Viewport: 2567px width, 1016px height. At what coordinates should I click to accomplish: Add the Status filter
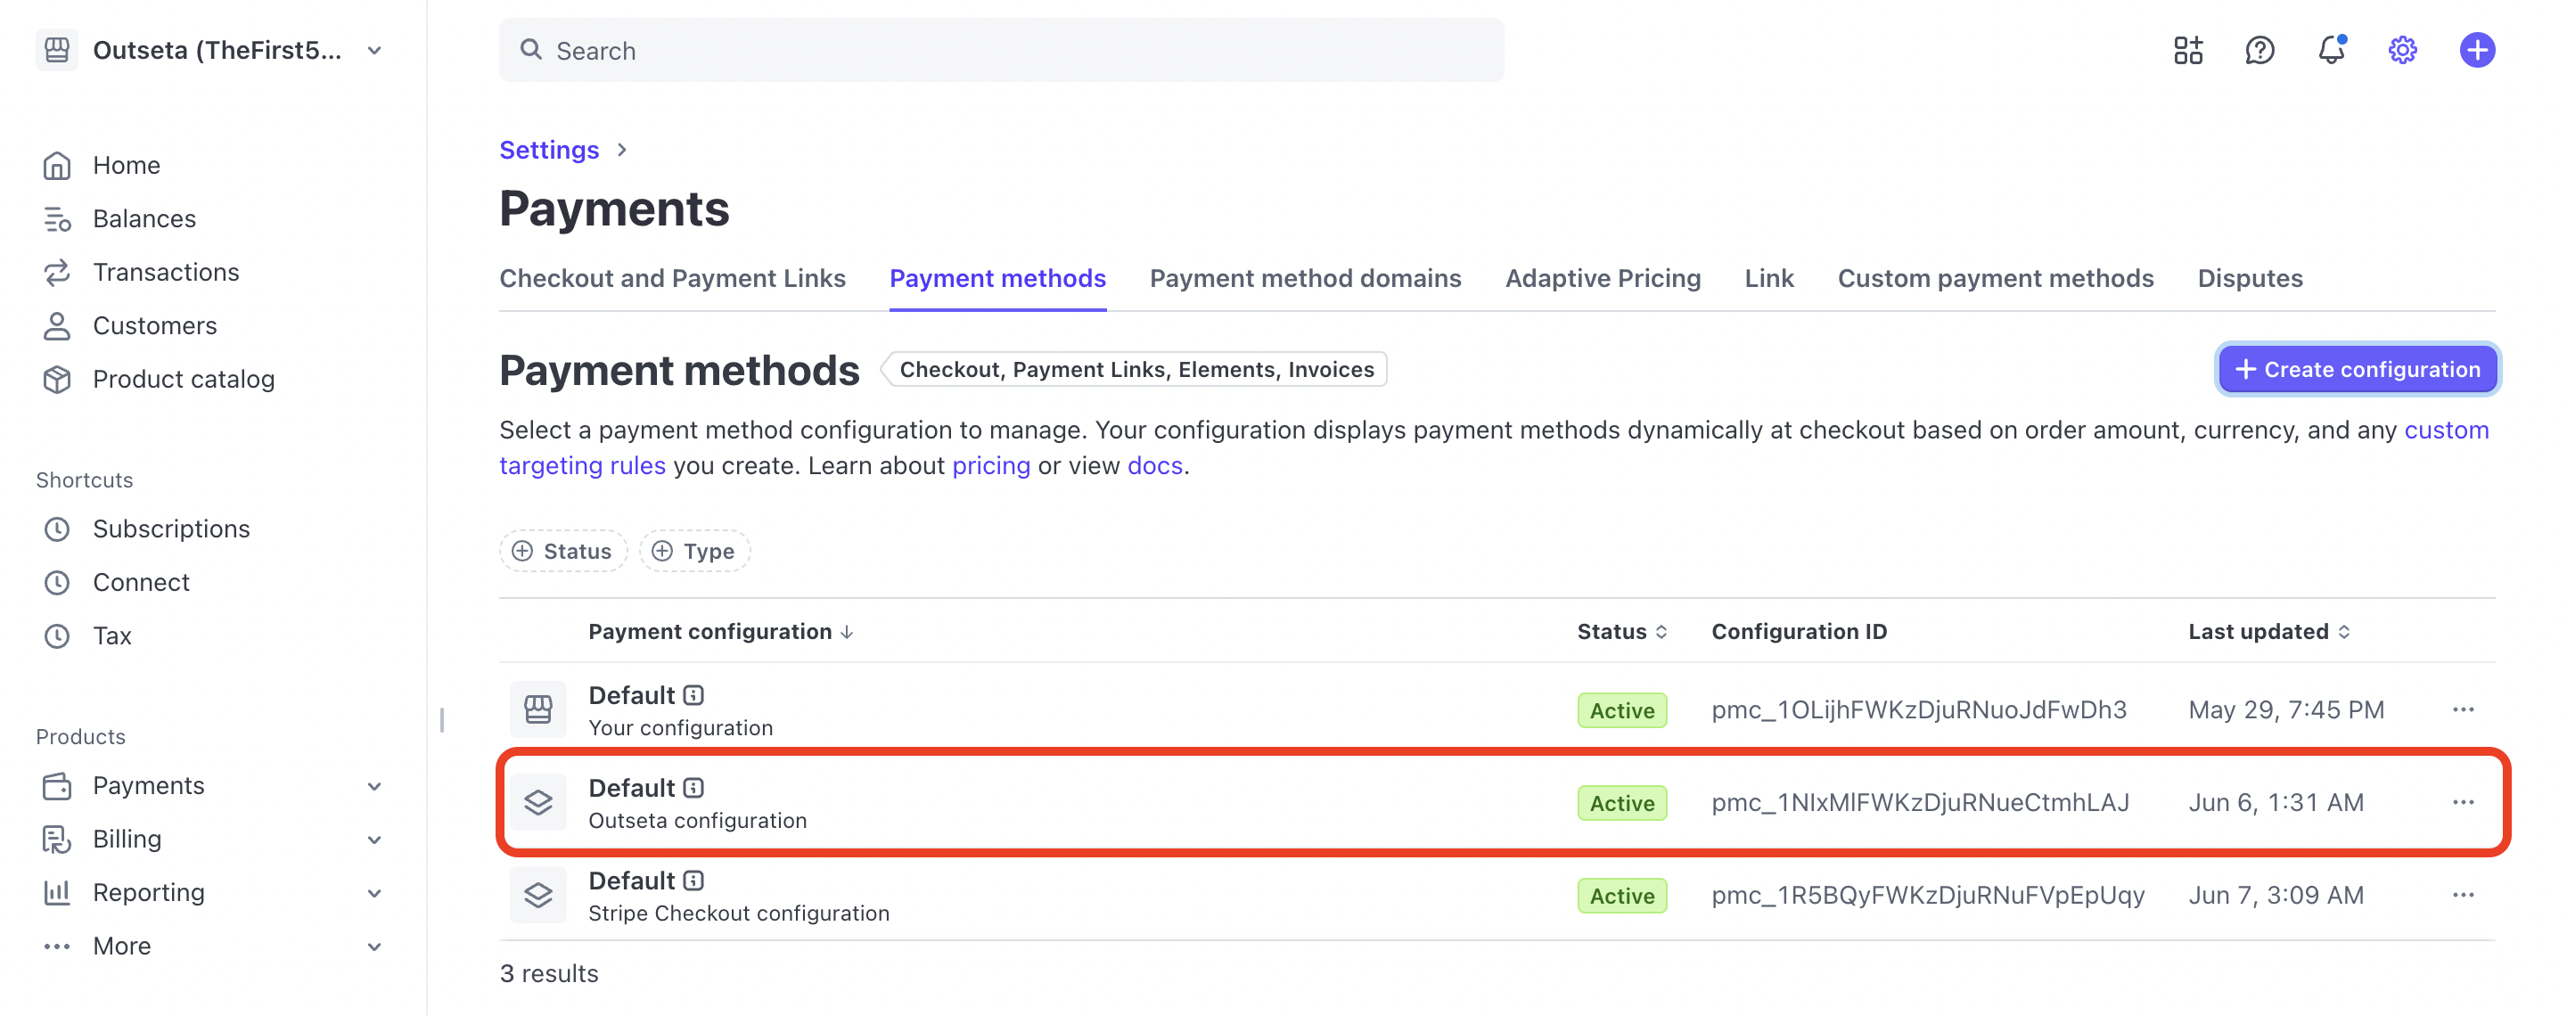coord(562,551)
